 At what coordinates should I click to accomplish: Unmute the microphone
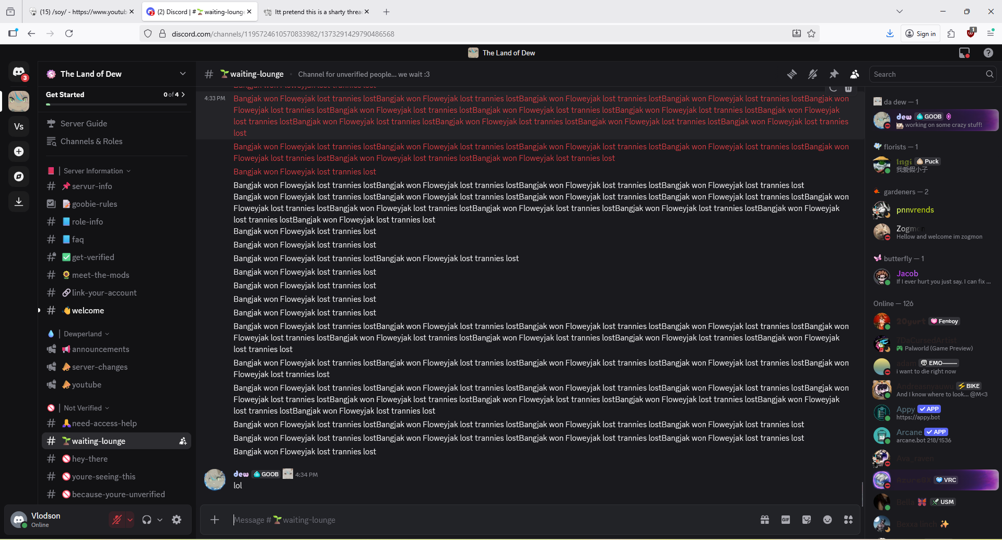click(x=117, y=520)
